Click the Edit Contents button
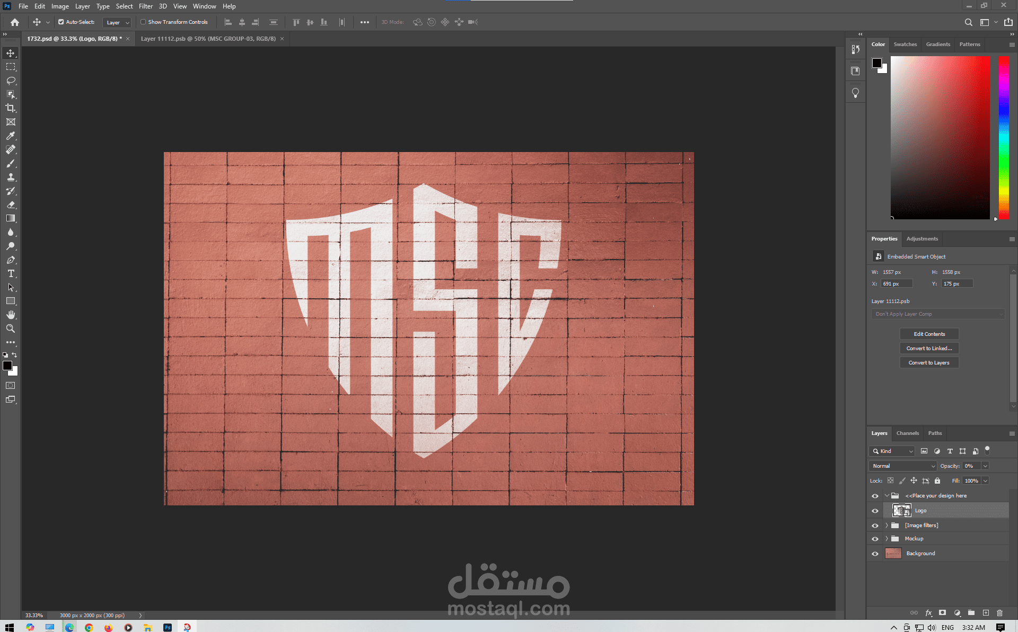This screenshot has height=632, width=1018. [929, 334]
